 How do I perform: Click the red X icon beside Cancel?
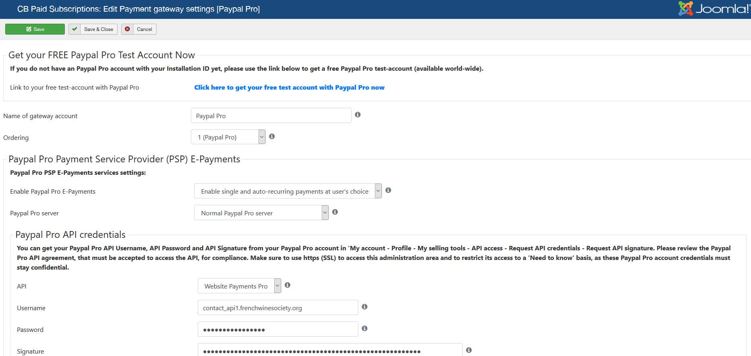pos(127,29)
